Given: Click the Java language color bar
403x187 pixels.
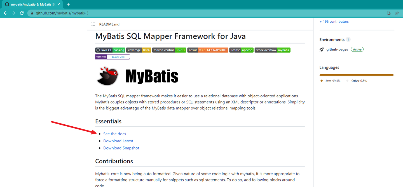Looking at the screenshot, I should coord(356,75).
